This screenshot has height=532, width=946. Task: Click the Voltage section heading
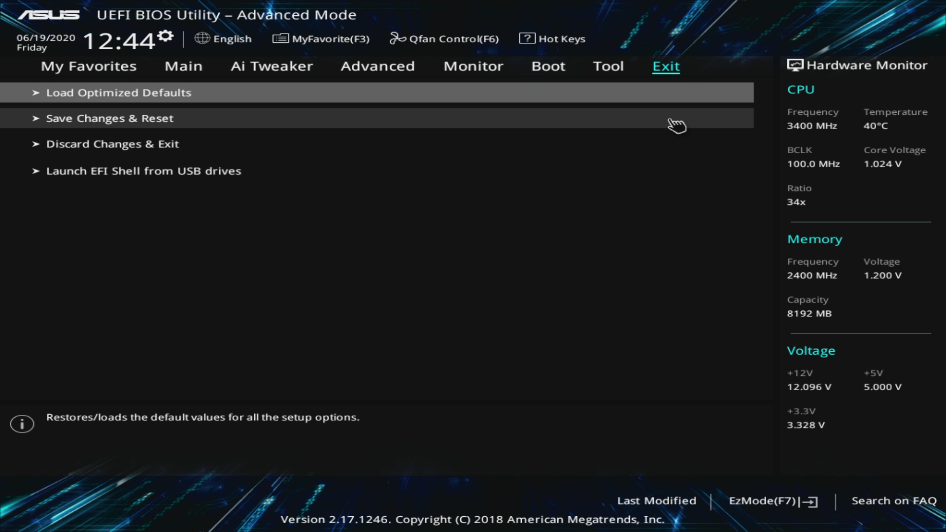[x=811, y=351]
